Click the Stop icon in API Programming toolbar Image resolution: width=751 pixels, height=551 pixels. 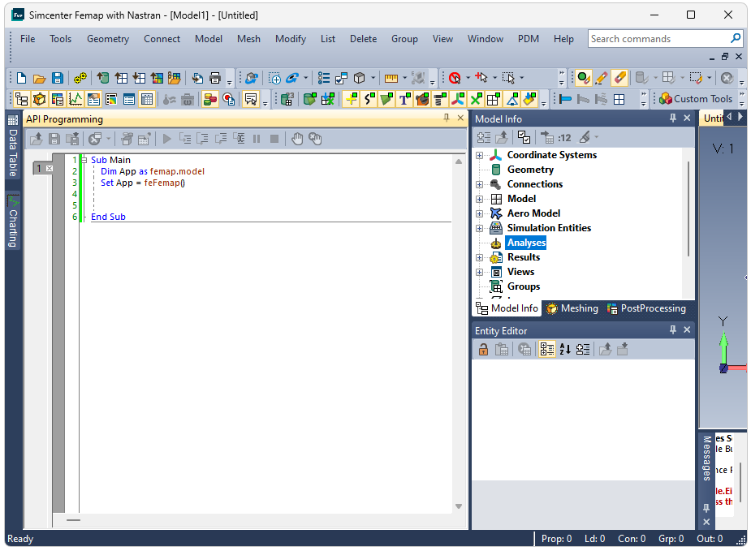click(x=274, y=139)
